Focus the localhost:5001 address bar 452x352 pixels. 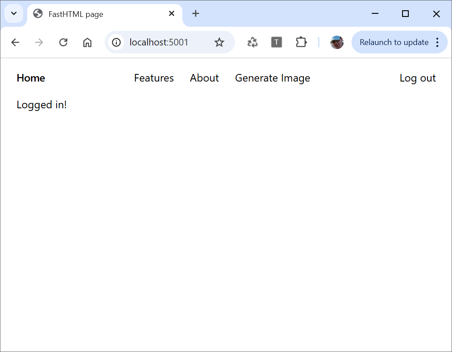tap(165, 42)
